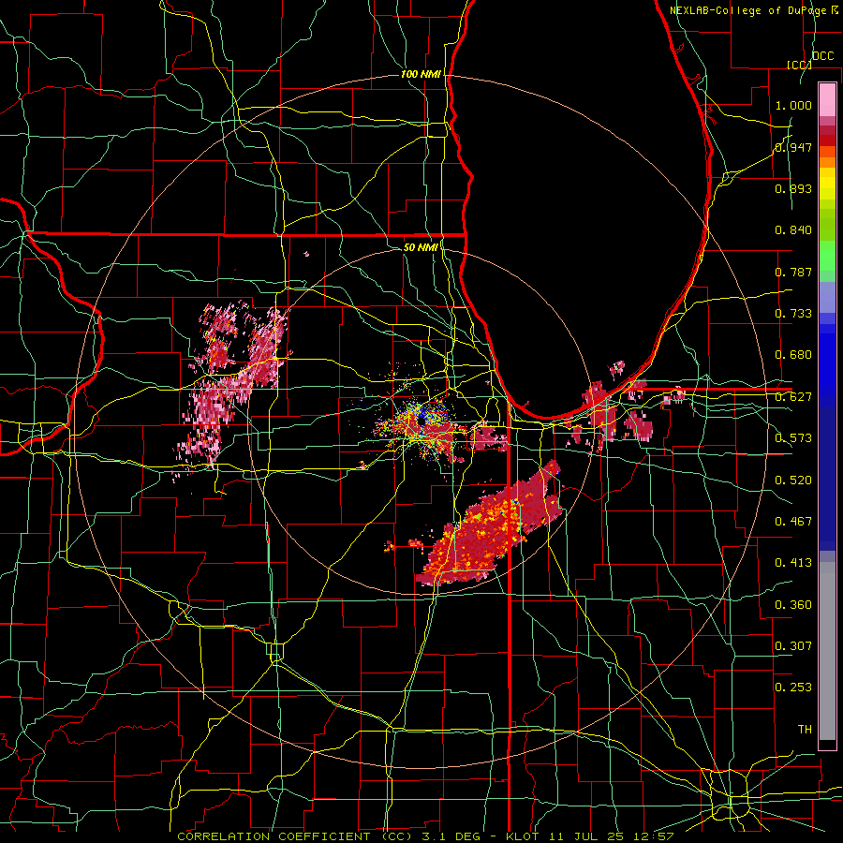The height and width of the screenshot is (843, 843).
Task: Click the 0.360 scale value
Action: 793,605
